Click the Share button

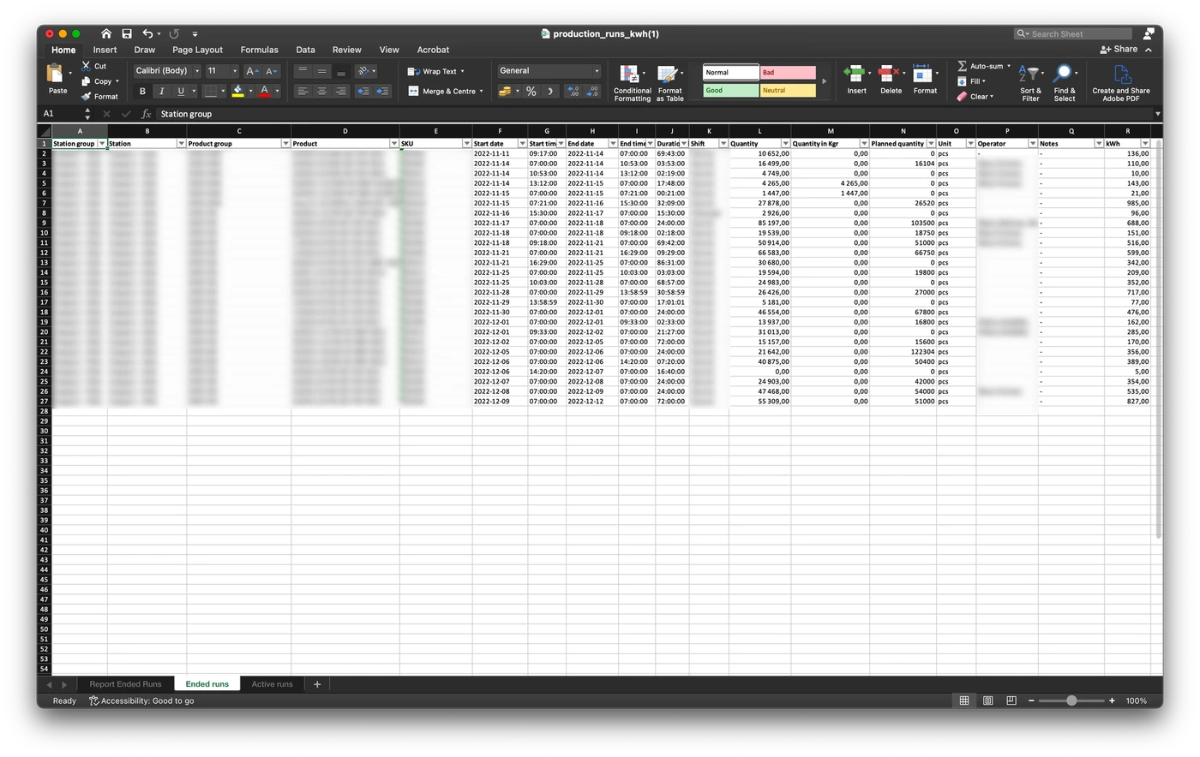(1119, 50)
